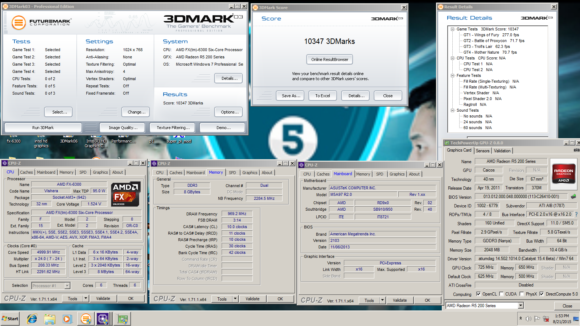The width and height of the screenshot is (580, 326).
Task: Open Graphics tab in CPU-Z Mainboard window
Action: tap(397, 174)
